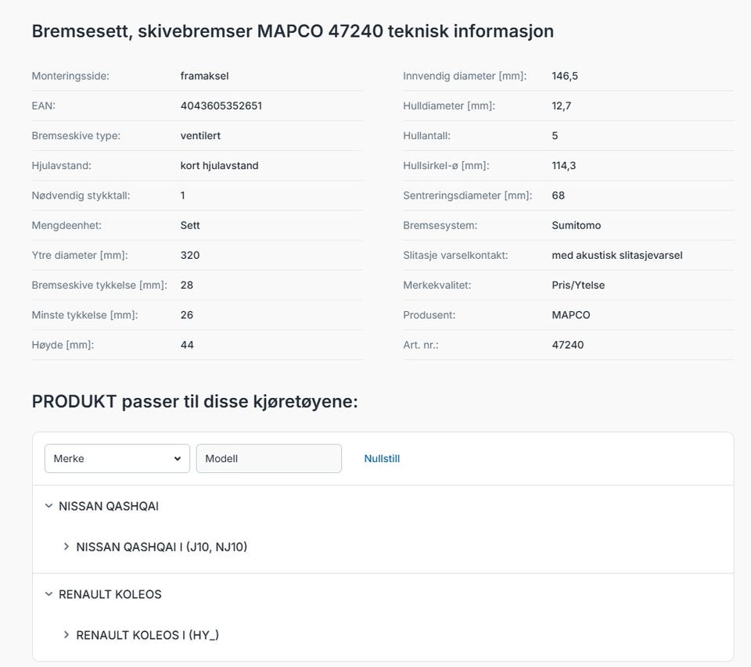Viewport: 751px width, 667px height.
Task: Click the arrow icon in Merke selector
Action: coord(178,459)
